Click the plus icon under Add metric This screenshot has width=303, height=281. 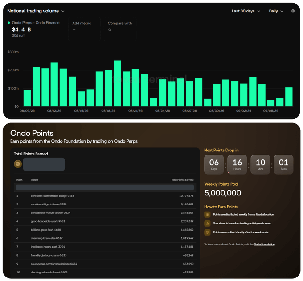tap(74, 30)
